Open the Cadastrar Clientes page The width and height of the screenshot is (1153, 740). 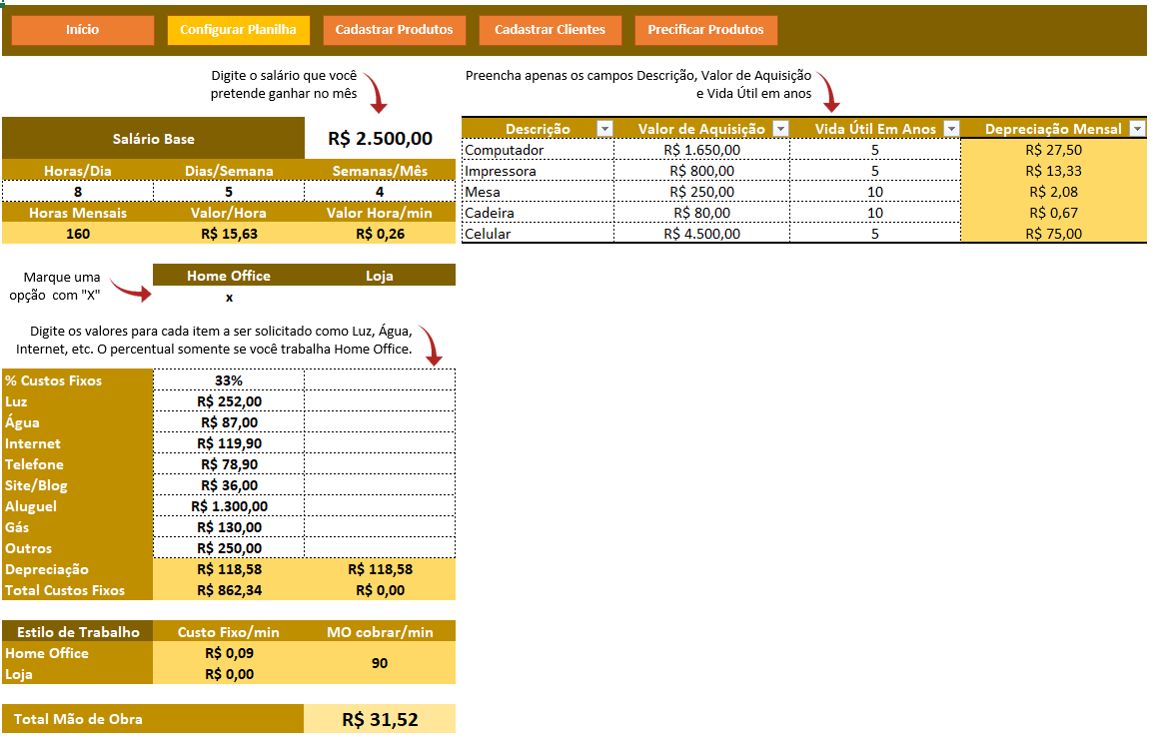550,30
